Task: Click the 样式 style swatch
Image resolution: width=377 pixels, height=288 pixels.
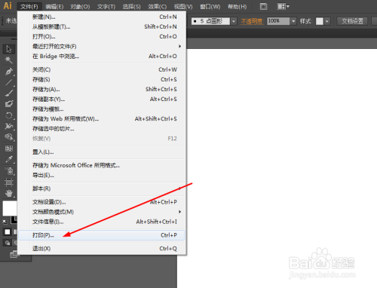Action: [320, 21]
